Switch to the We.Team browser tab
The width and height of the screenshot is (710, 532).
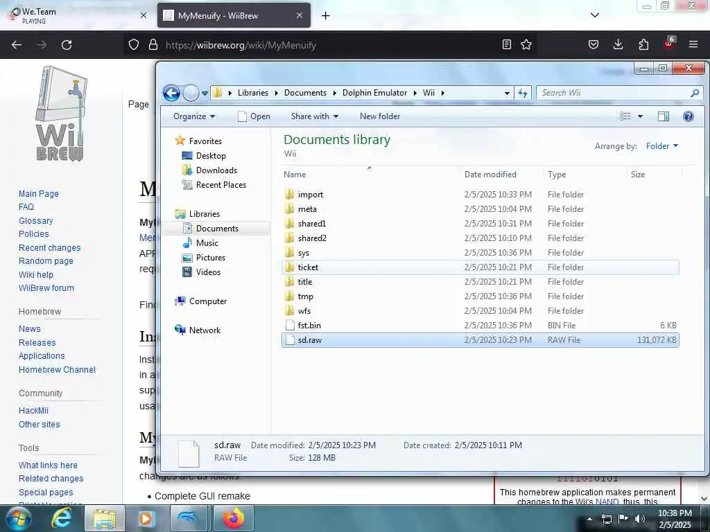coord(78,15)
